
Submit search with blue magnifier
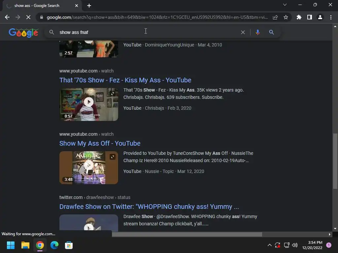pyautogui.click(x=271, y=32)
